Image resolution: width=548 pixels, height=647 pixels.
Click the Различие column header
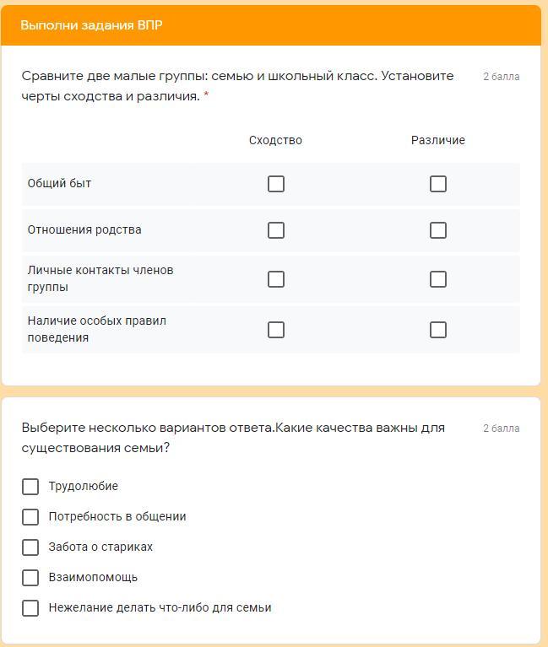point(437,141)
